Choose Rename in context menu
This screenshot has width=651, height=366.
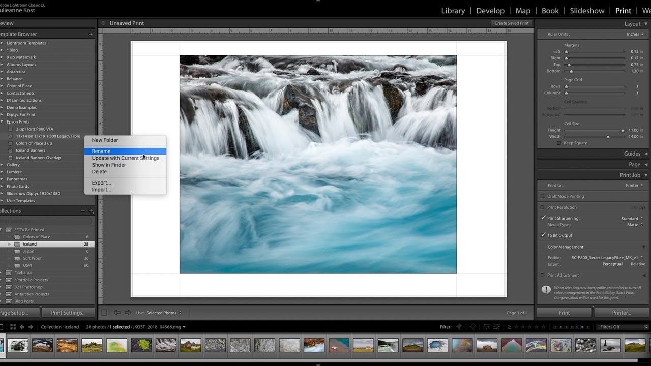coord(125,151)
